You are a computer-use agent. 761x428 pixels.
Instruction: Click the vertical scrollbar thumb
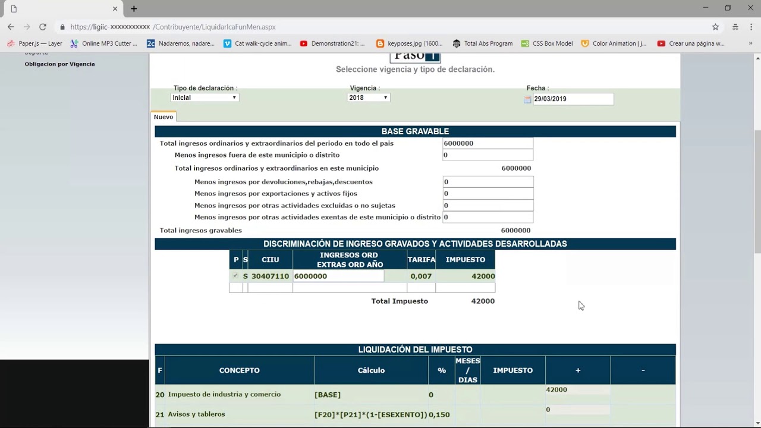(757, 190)
